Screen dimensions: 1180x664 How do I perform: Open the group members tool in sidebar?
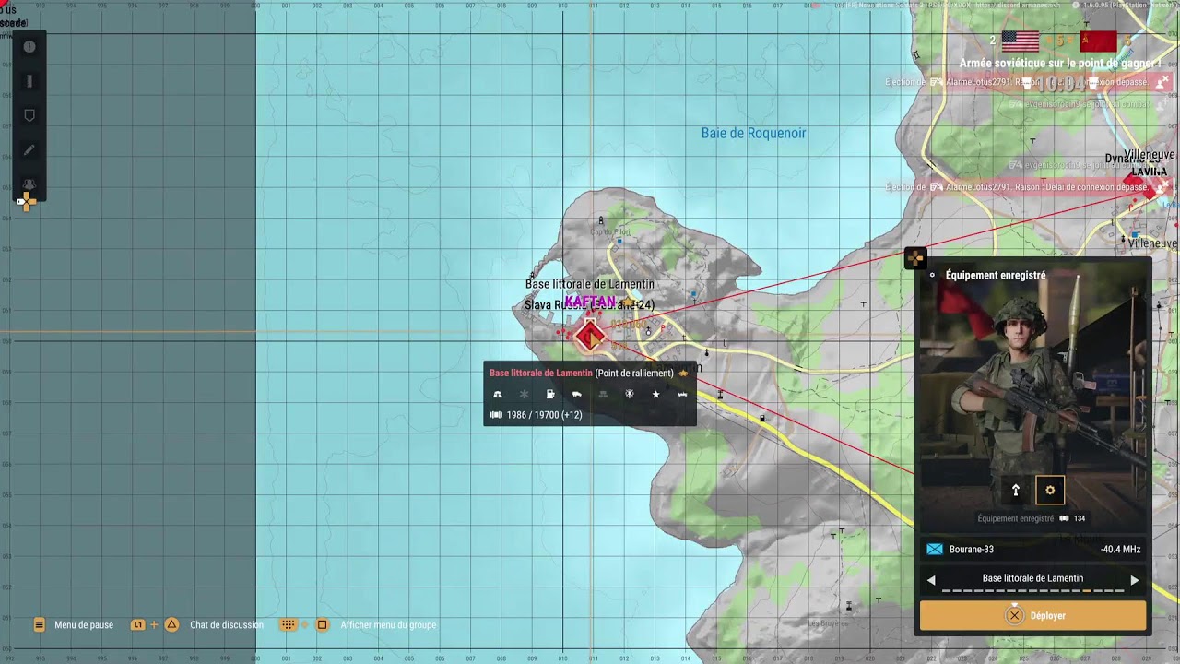point(29,184)
